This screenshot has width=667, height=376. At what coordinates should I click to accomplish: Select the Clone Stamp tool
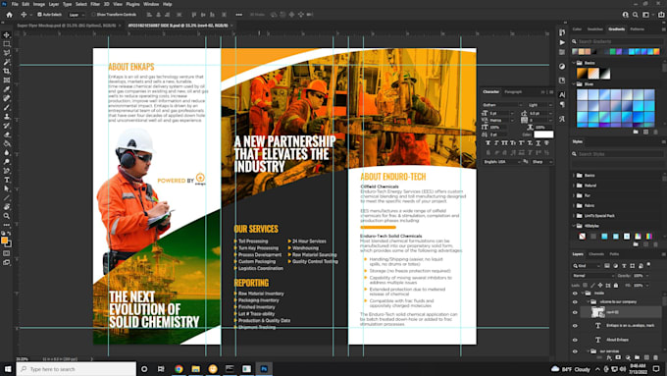(7, 116)
